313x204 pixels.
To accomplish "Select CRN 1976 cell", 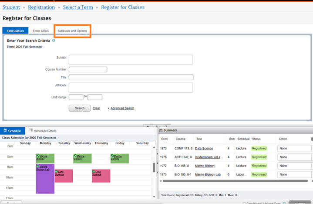I will 163,157.
